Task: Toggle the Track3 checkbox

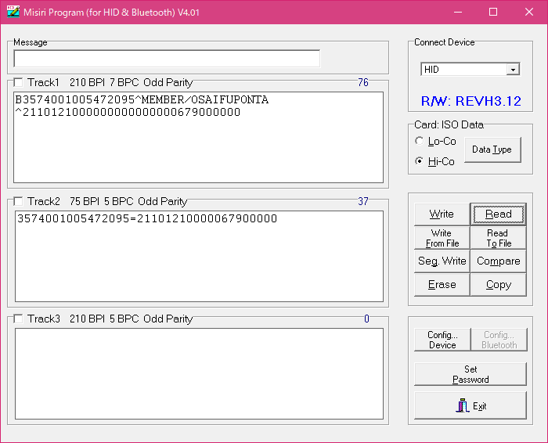Action: 19,319
